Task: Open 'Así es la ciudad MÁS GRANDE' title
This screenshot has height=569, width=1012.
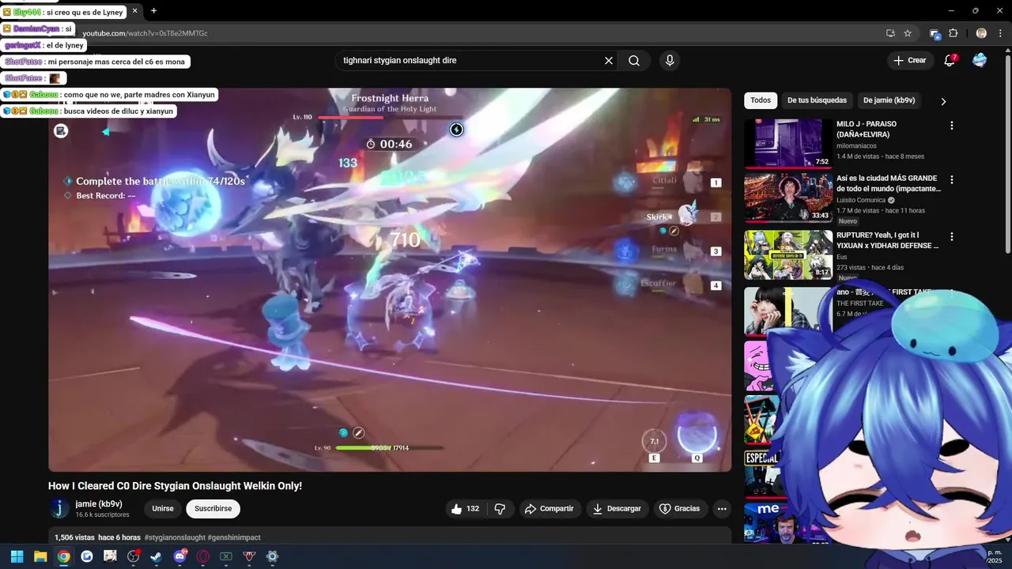Action: pos(889,183)
